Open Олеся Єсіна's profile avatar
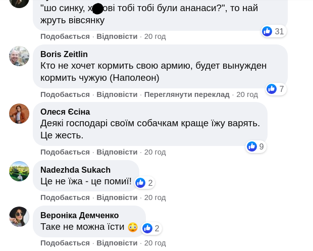The height and width of the screenshot is (251, 313). pos(19,114)
